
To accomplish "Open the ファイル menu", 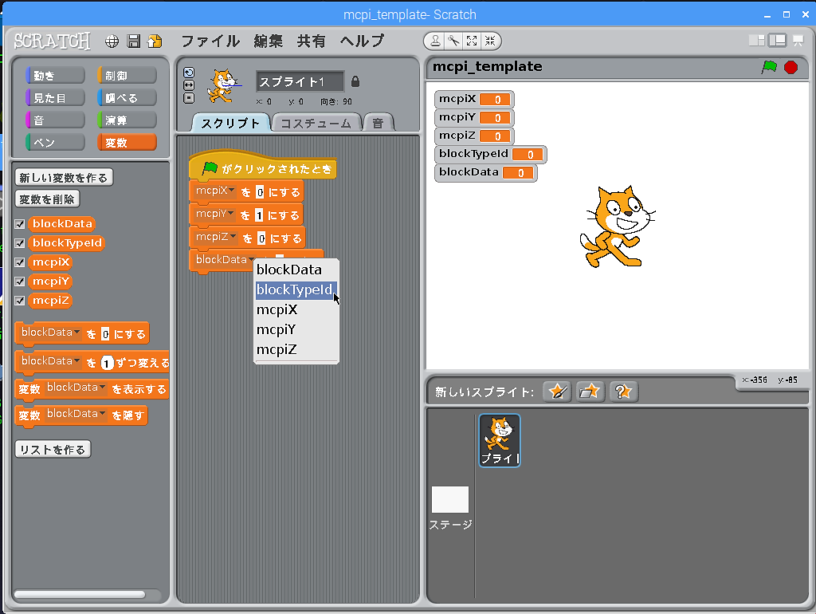I will (x=210, y=41).
